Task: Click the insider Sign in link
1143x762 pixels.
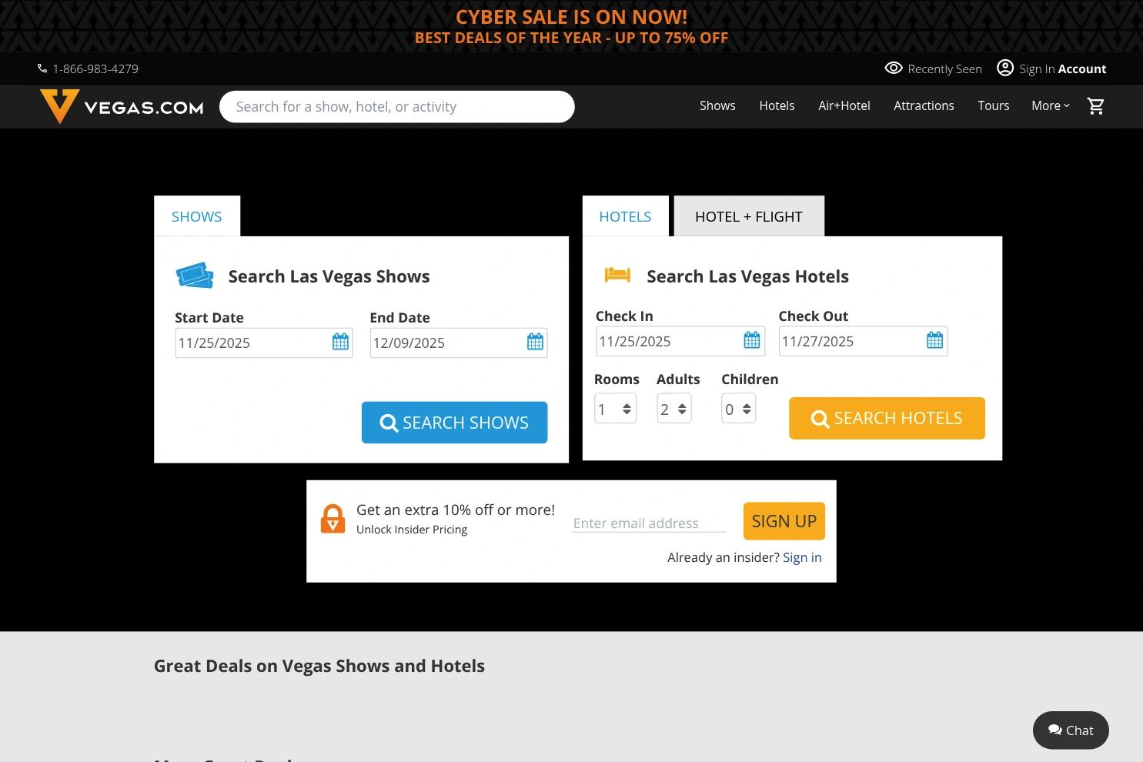Action: click(802, 557)
